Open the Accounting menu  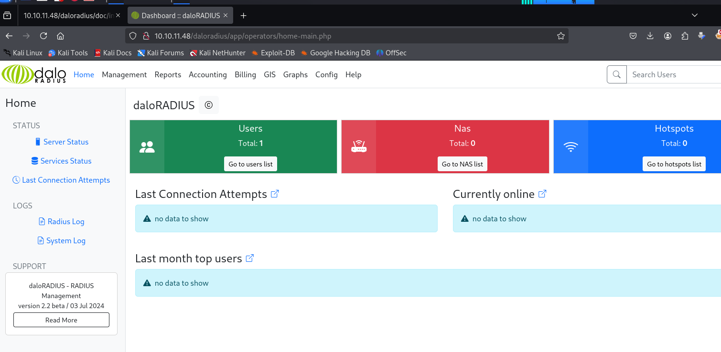(x=207, y=74)
